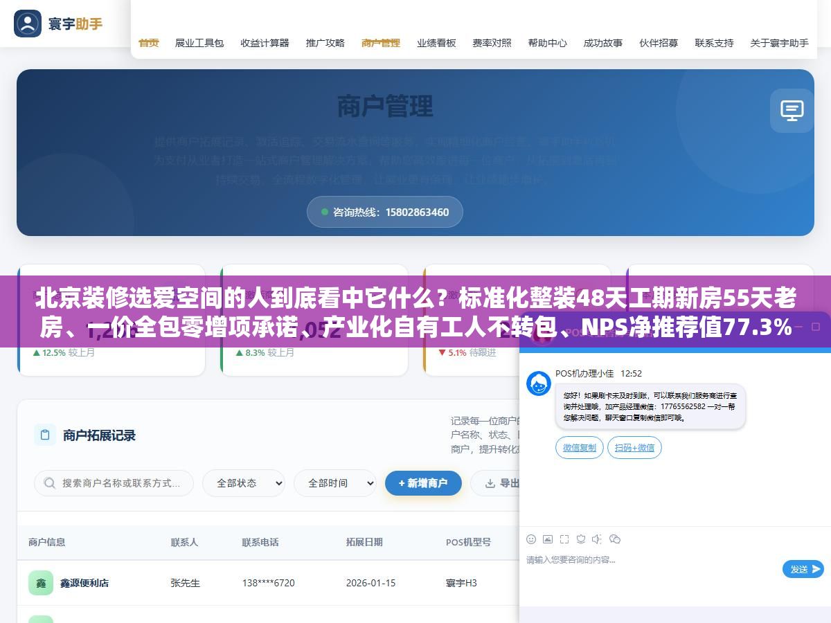
Task: Click the 12.5% 较上月 stat text
Action: [64, 352]
